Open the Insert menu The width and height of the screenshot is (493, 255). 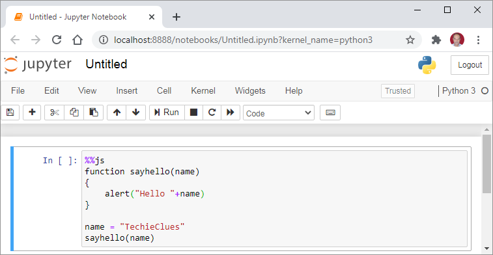(x=127, y=91)
